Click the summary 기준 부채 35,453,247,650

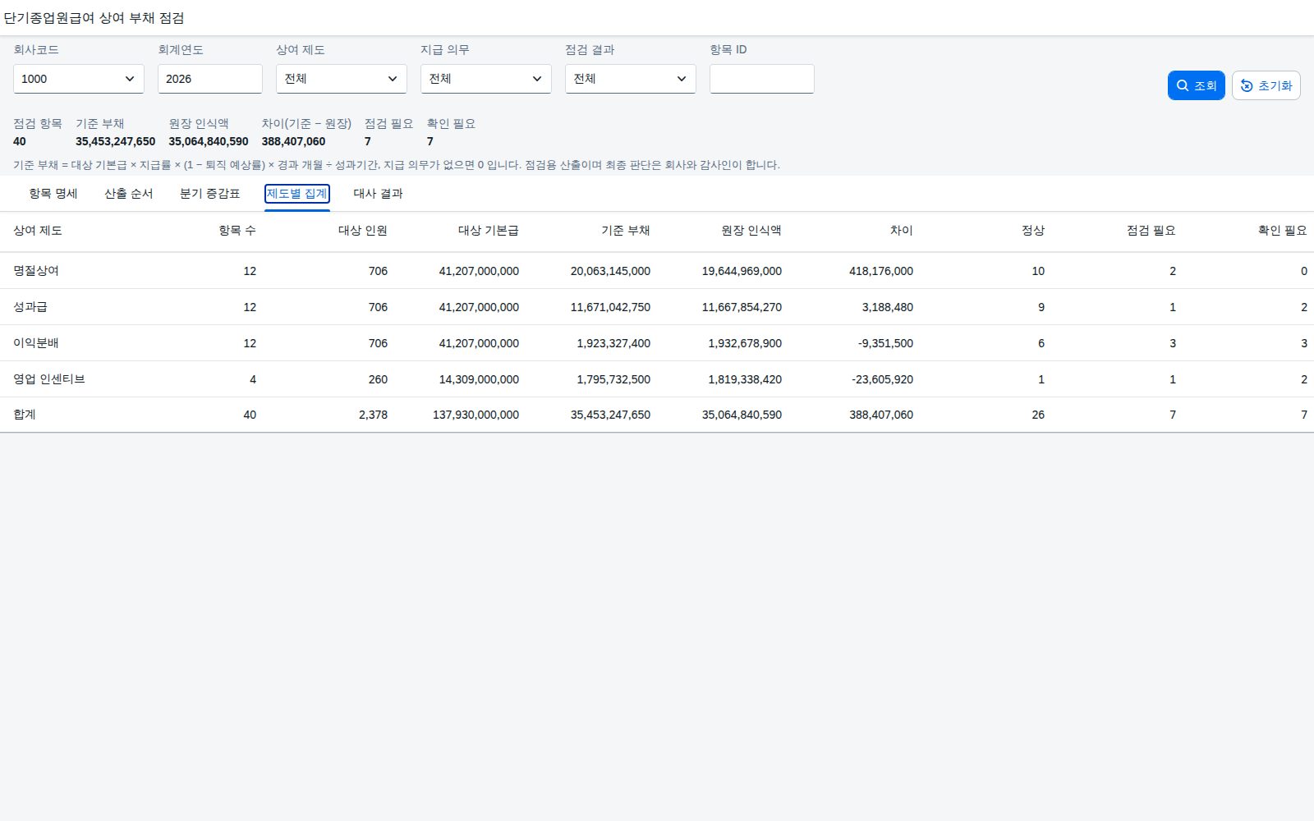115,141
